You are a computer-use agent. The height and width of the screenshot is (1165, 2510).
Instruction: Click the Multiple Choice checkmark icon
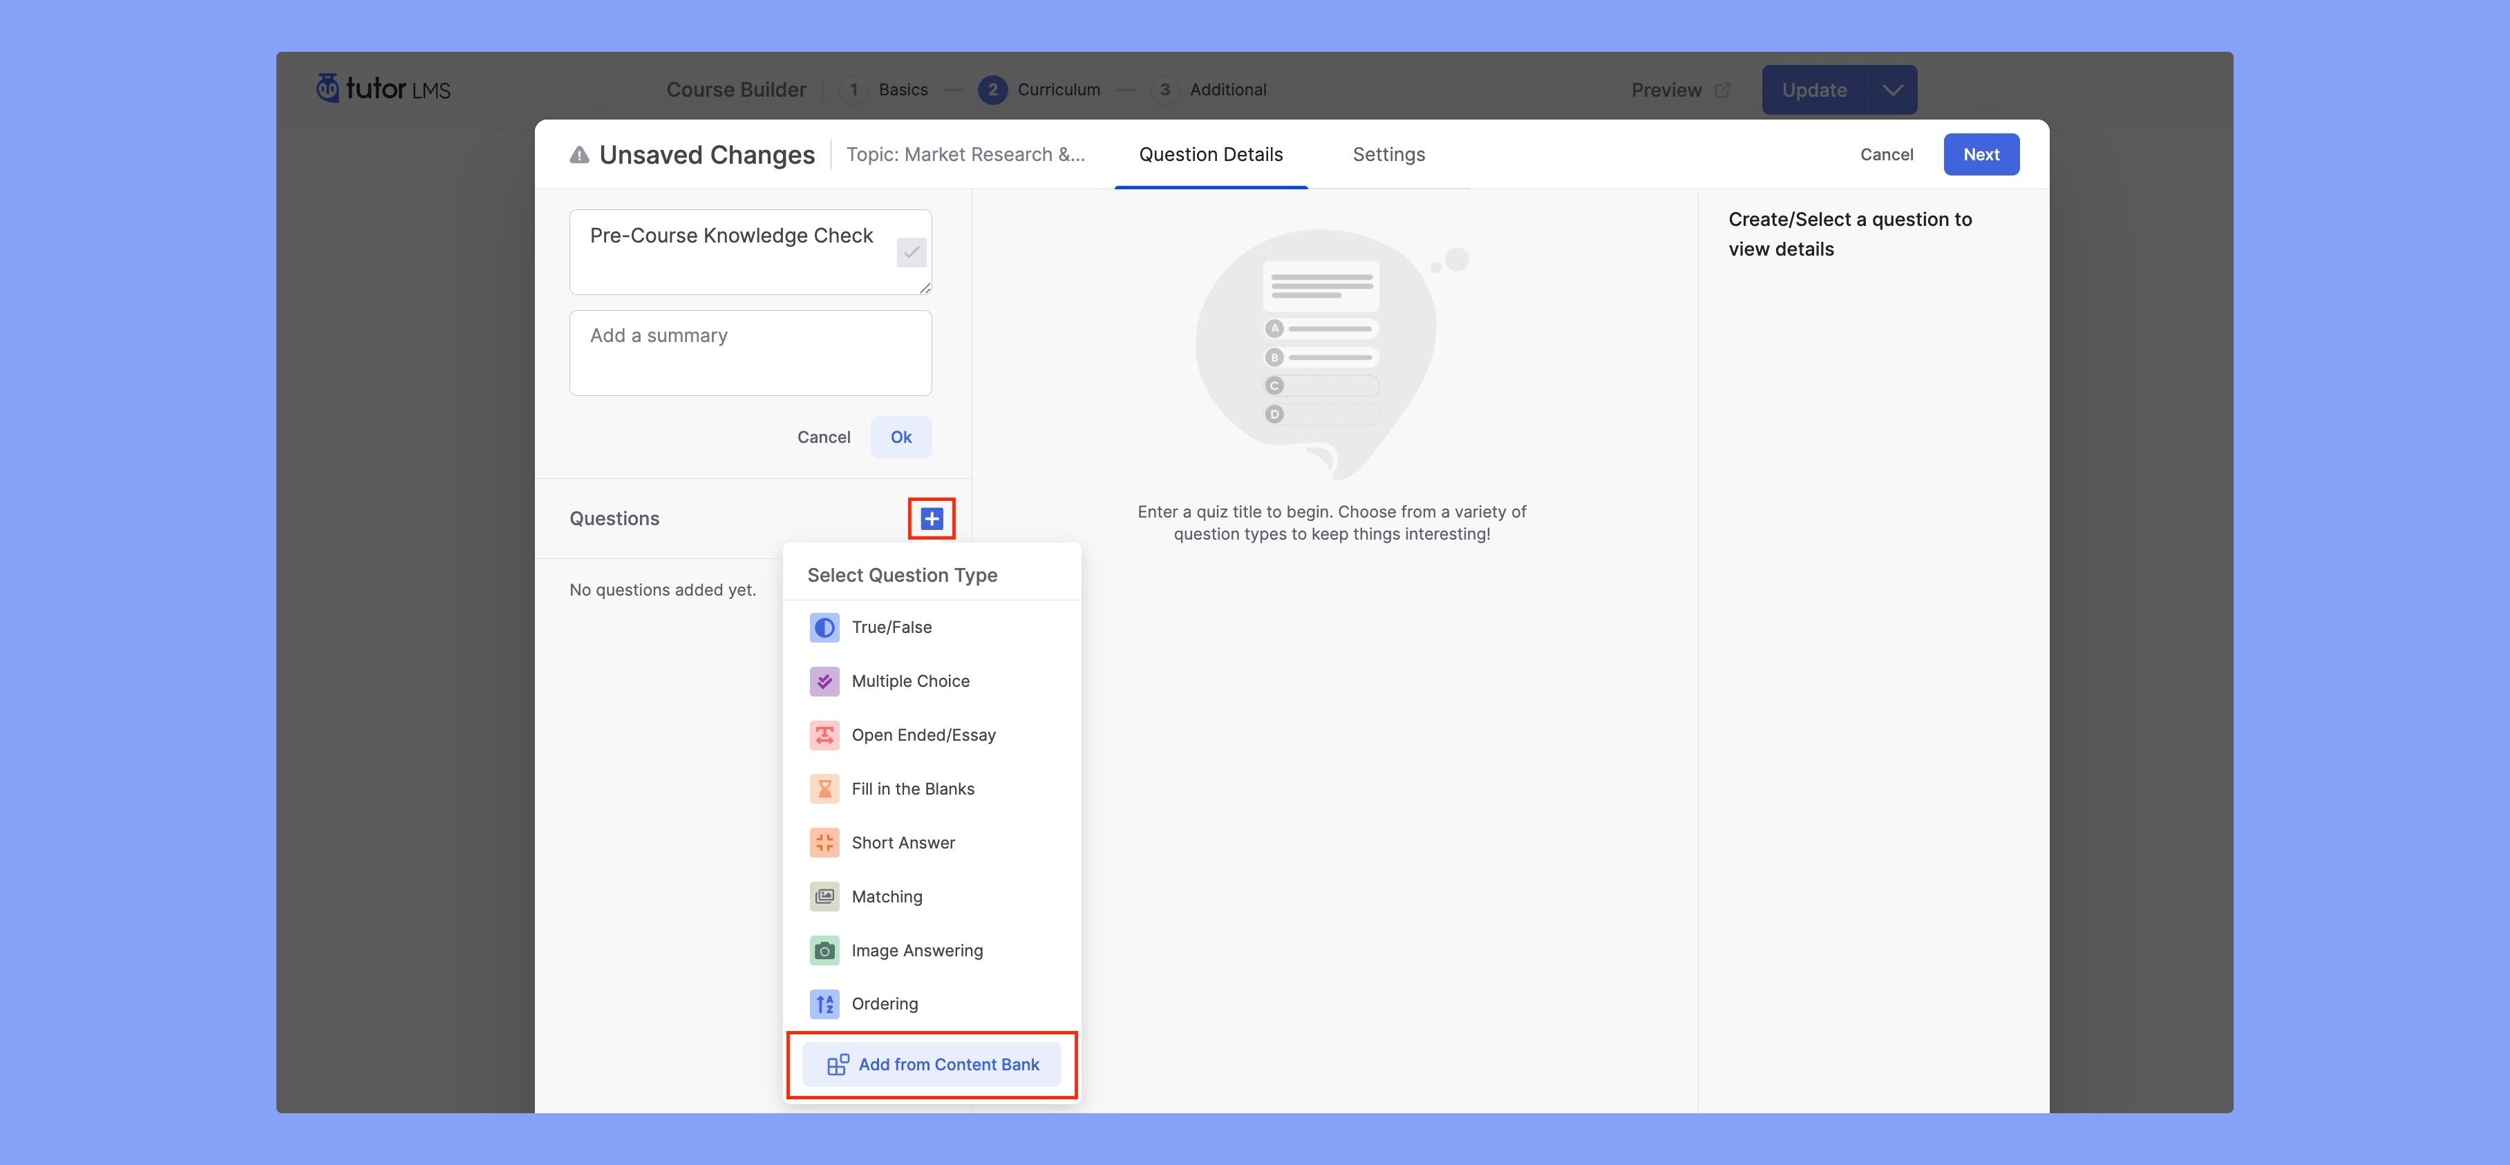pos(824,681)
